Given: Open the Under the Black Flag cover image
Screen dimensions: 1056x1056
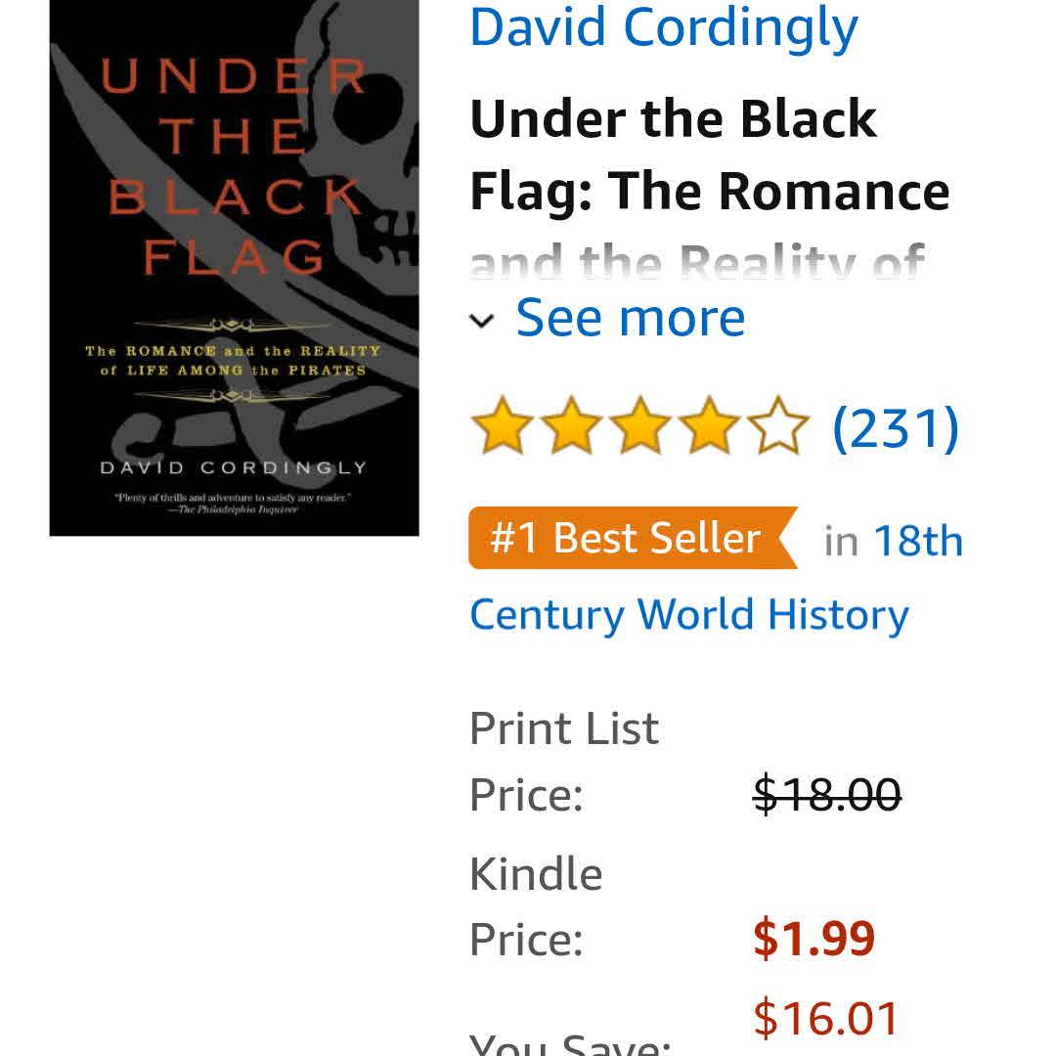Looking at the screenshot, I should (234, 267).
